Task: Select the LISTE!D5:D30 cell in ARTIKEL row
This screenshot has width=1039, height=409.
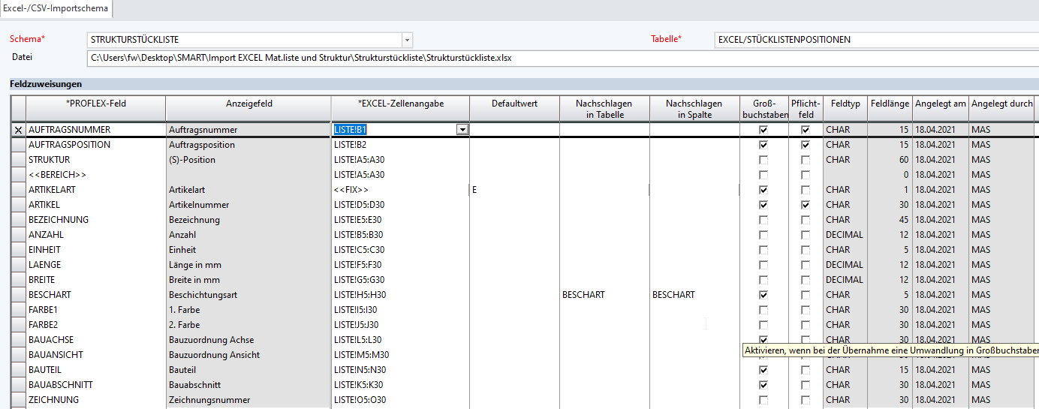Action: 399,205
